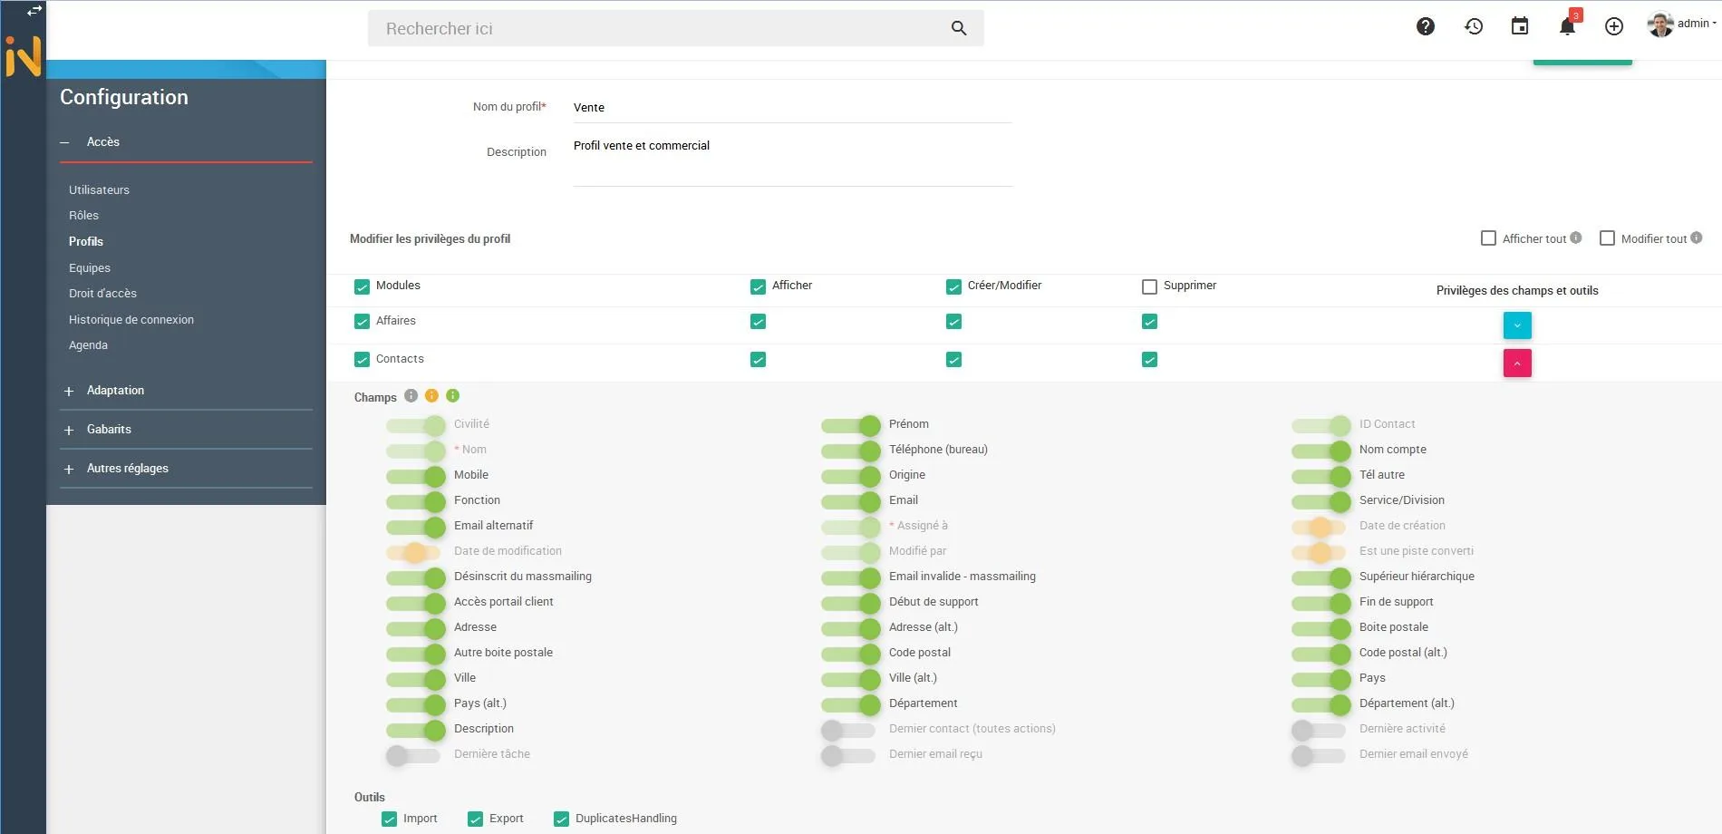Viewport: 1722px width, 834px height.
Task: Toggle the Fonction field switch
Action: coord(415,501)
